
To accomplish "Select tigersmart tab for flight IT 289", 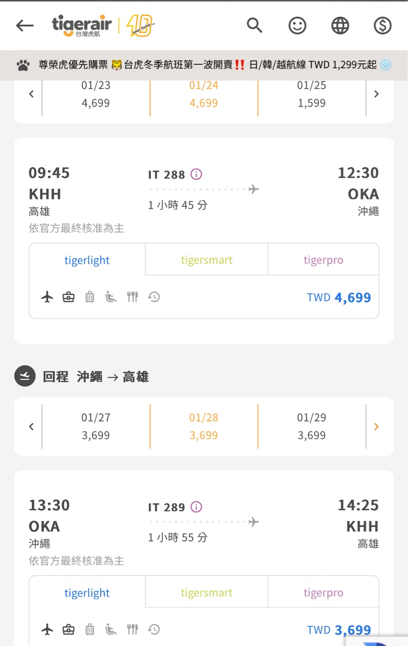I will (207, 593).
